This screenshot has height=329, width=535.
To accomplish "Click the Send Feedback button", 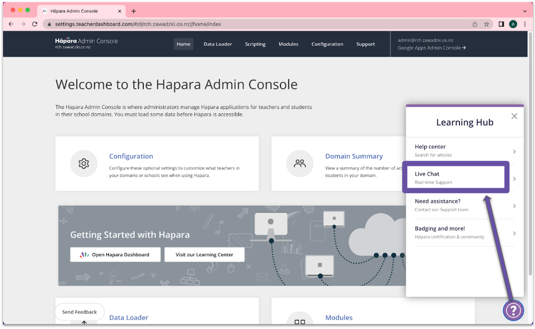I will pyautogui.click(x=79, y=311).
